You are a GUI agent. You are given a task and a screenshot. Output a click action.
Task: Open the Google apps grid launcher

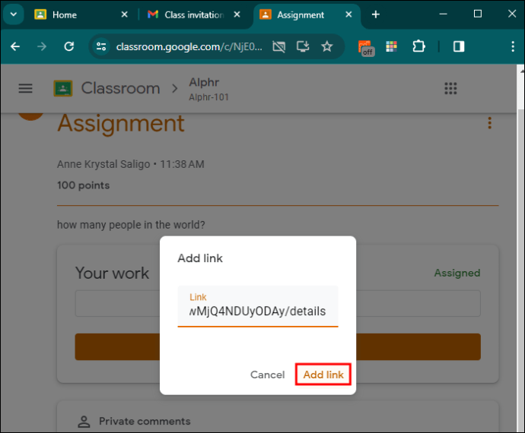coord(450,89)
